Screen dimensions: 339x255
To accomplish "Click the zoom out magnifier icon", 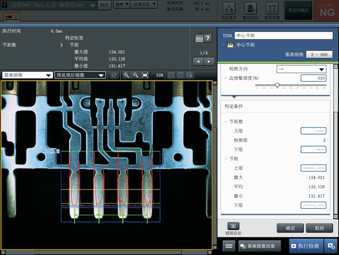I will [x=135, y=75].
